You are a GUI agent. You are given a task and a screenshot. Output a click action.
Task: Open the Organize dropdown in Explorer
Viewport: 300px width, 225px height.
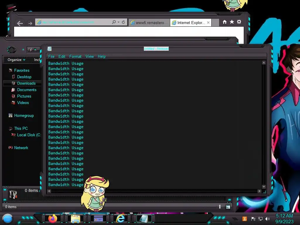16,60
